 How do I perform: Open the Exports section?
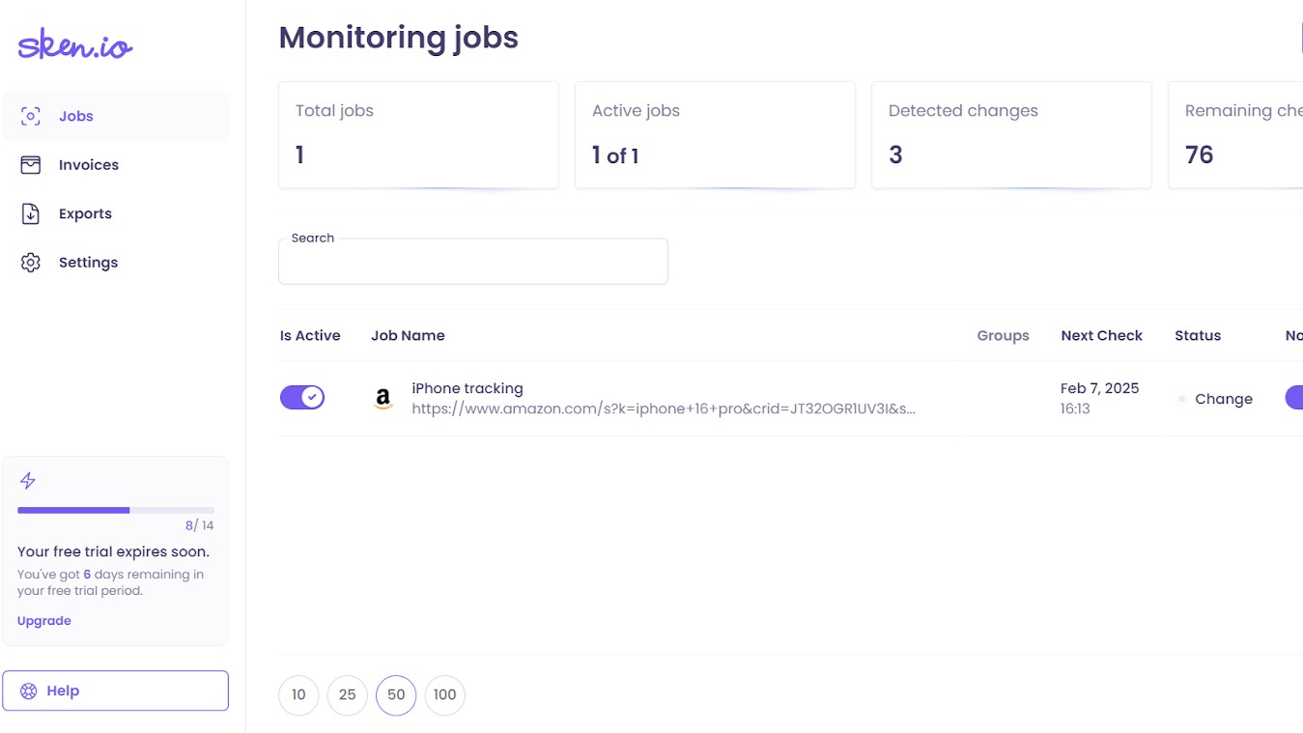(x=115, y=213)
